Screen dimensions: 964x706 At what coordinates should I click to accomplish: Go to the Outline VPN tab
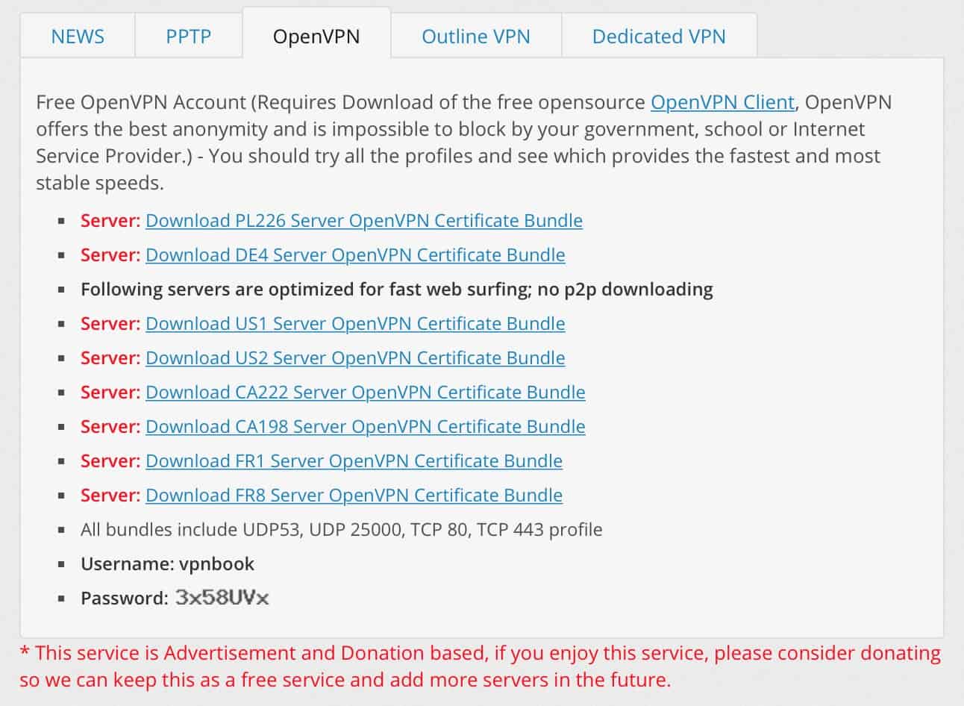tap(476, 36)
